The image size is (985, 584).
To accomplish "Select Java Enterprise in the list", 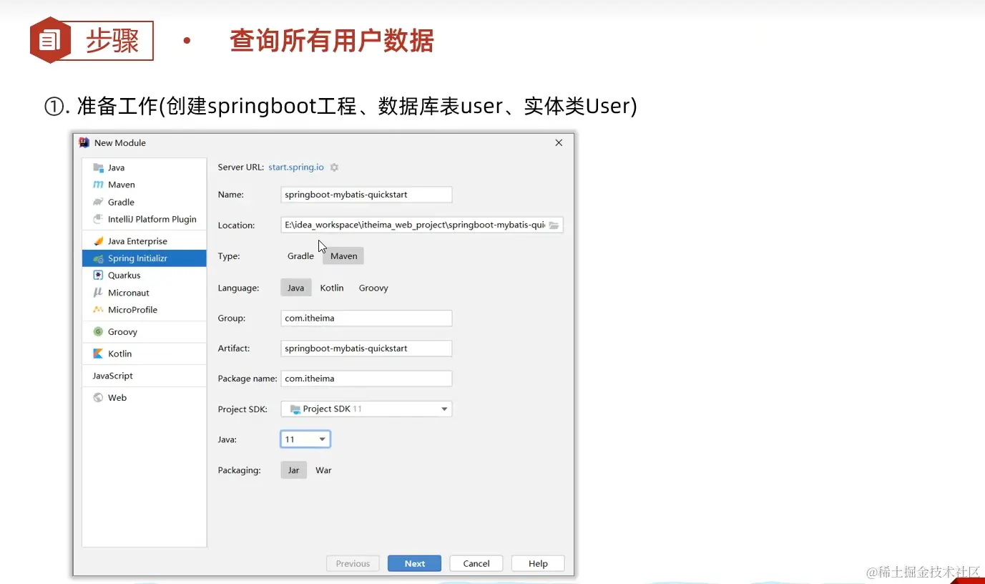I will click(x=144, y=241).
